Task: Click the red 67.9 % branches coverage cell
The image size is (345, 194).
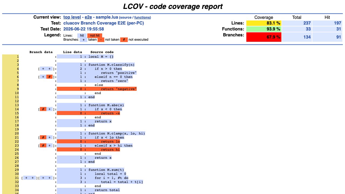Action: pos(264,37)
